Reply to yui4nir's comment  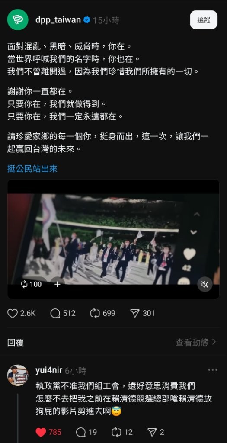[x=81, y=432]
